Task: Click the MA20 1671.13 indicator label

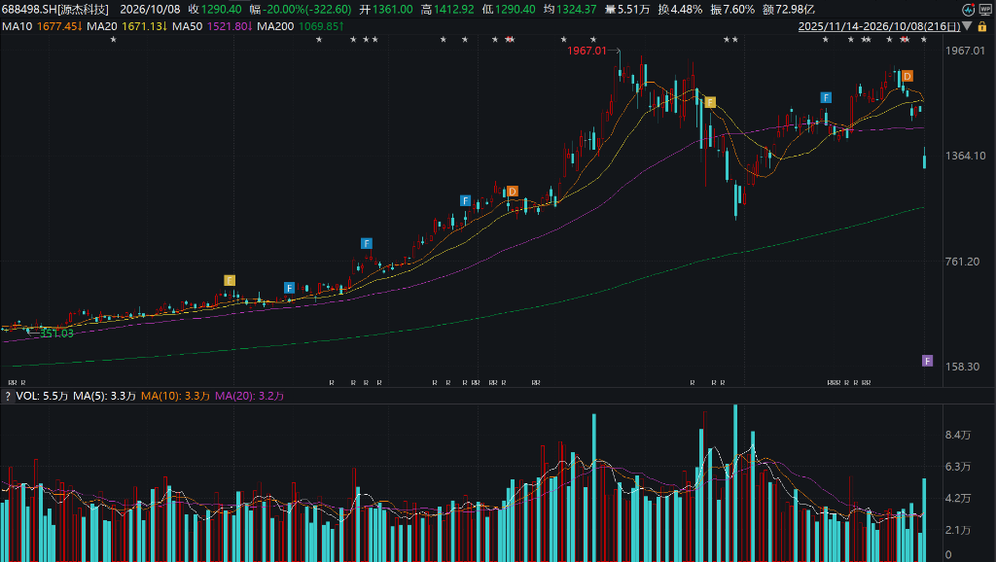Action: pyautogui.click(x=127, y=26)
